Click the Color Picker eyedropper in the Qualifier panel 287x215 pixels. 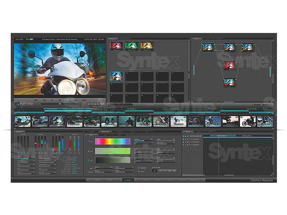point(154,171)
